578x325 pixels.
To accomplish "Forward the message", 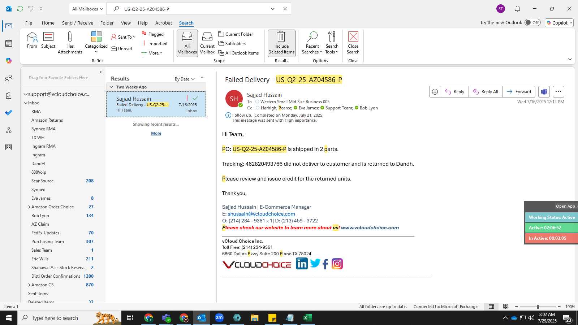I will pos(519,92).
